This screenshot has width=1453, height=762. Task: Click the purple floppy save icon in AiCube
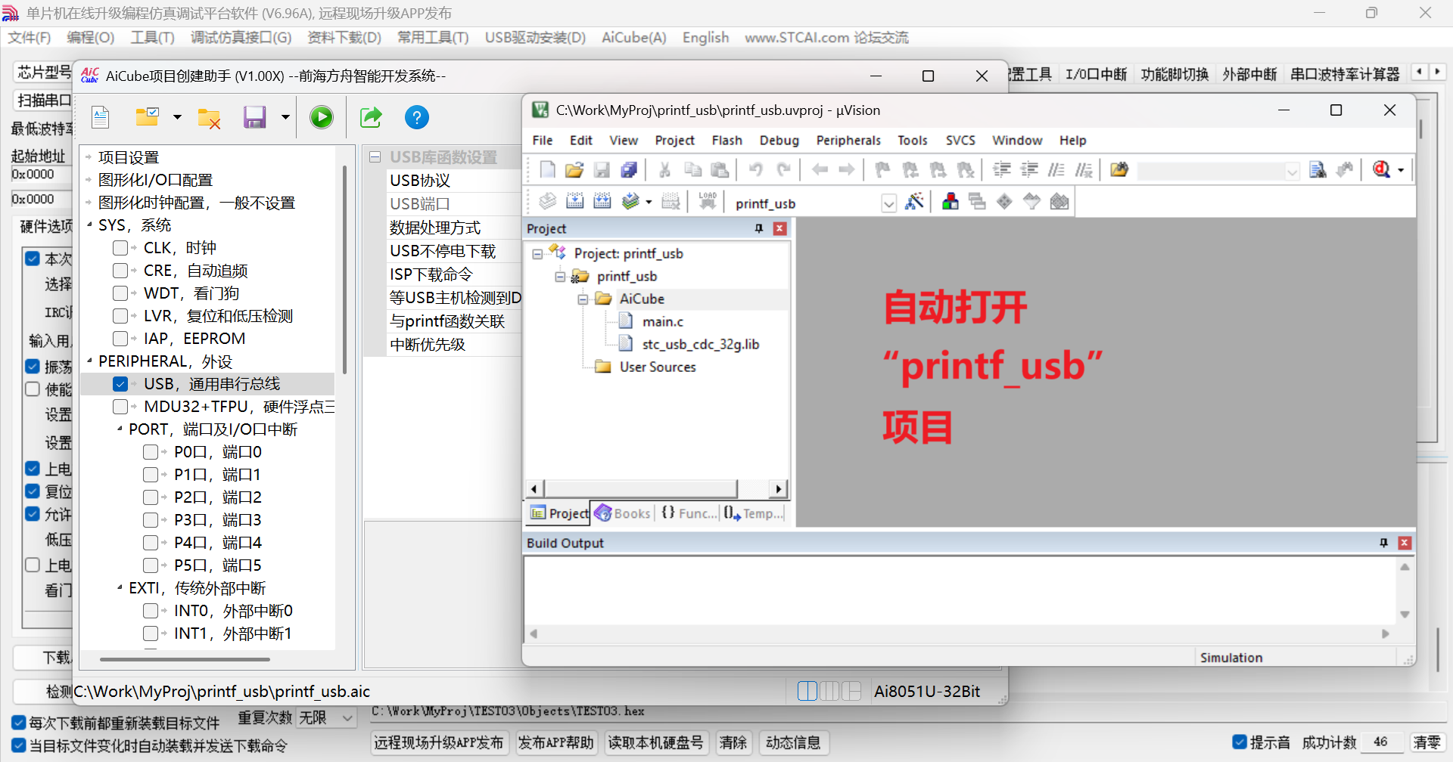point(254,117)
